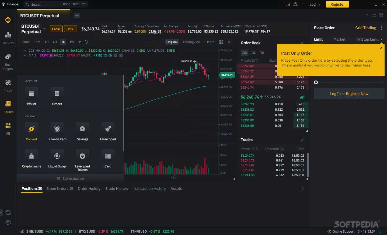The image size is (387, 235).
Task: Switch chart to TradingView
Action: [191, 42]
